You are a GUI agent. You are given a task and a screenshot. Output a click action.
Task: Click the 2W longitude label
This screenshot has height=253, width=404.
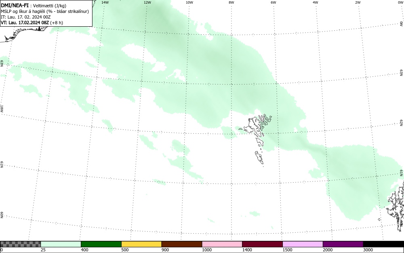coord(358,2)
